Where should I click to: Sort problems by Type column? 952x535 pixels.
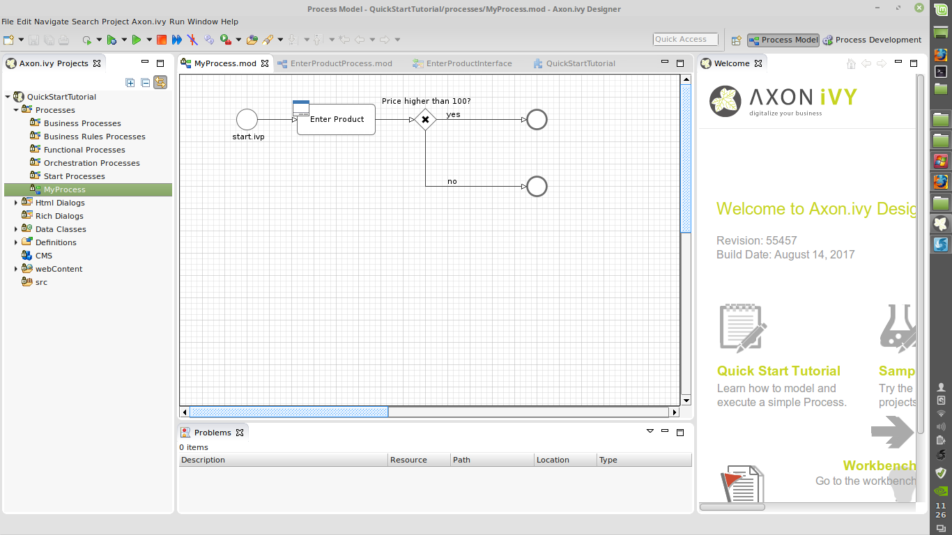tap(644, 460)
